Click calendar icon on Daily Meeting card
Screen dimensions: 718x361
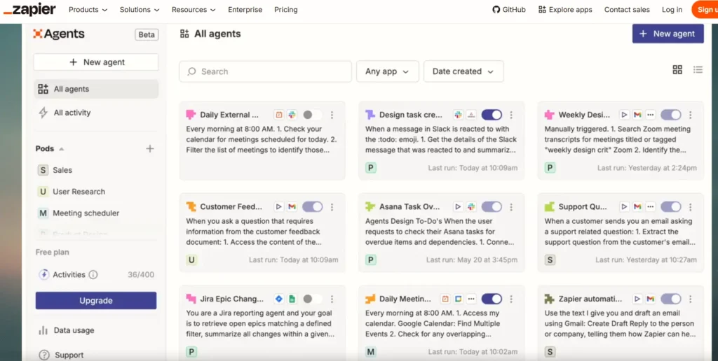(445, 299)
